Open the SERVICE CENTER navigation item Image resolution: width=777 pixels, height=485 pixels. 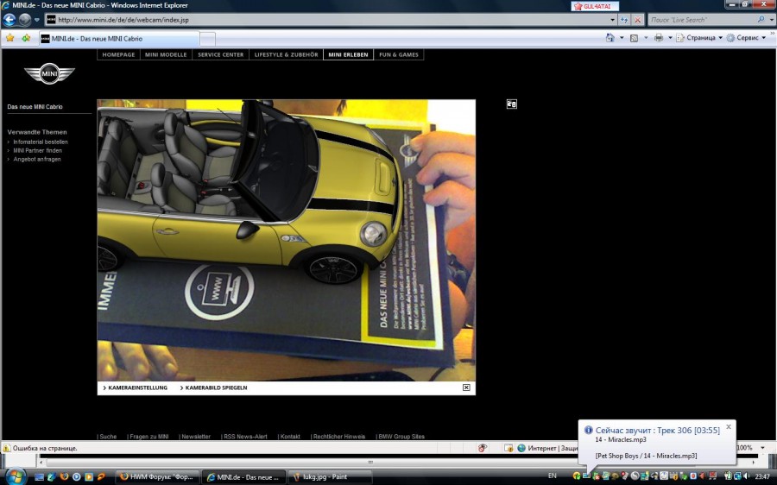(220, 55)
